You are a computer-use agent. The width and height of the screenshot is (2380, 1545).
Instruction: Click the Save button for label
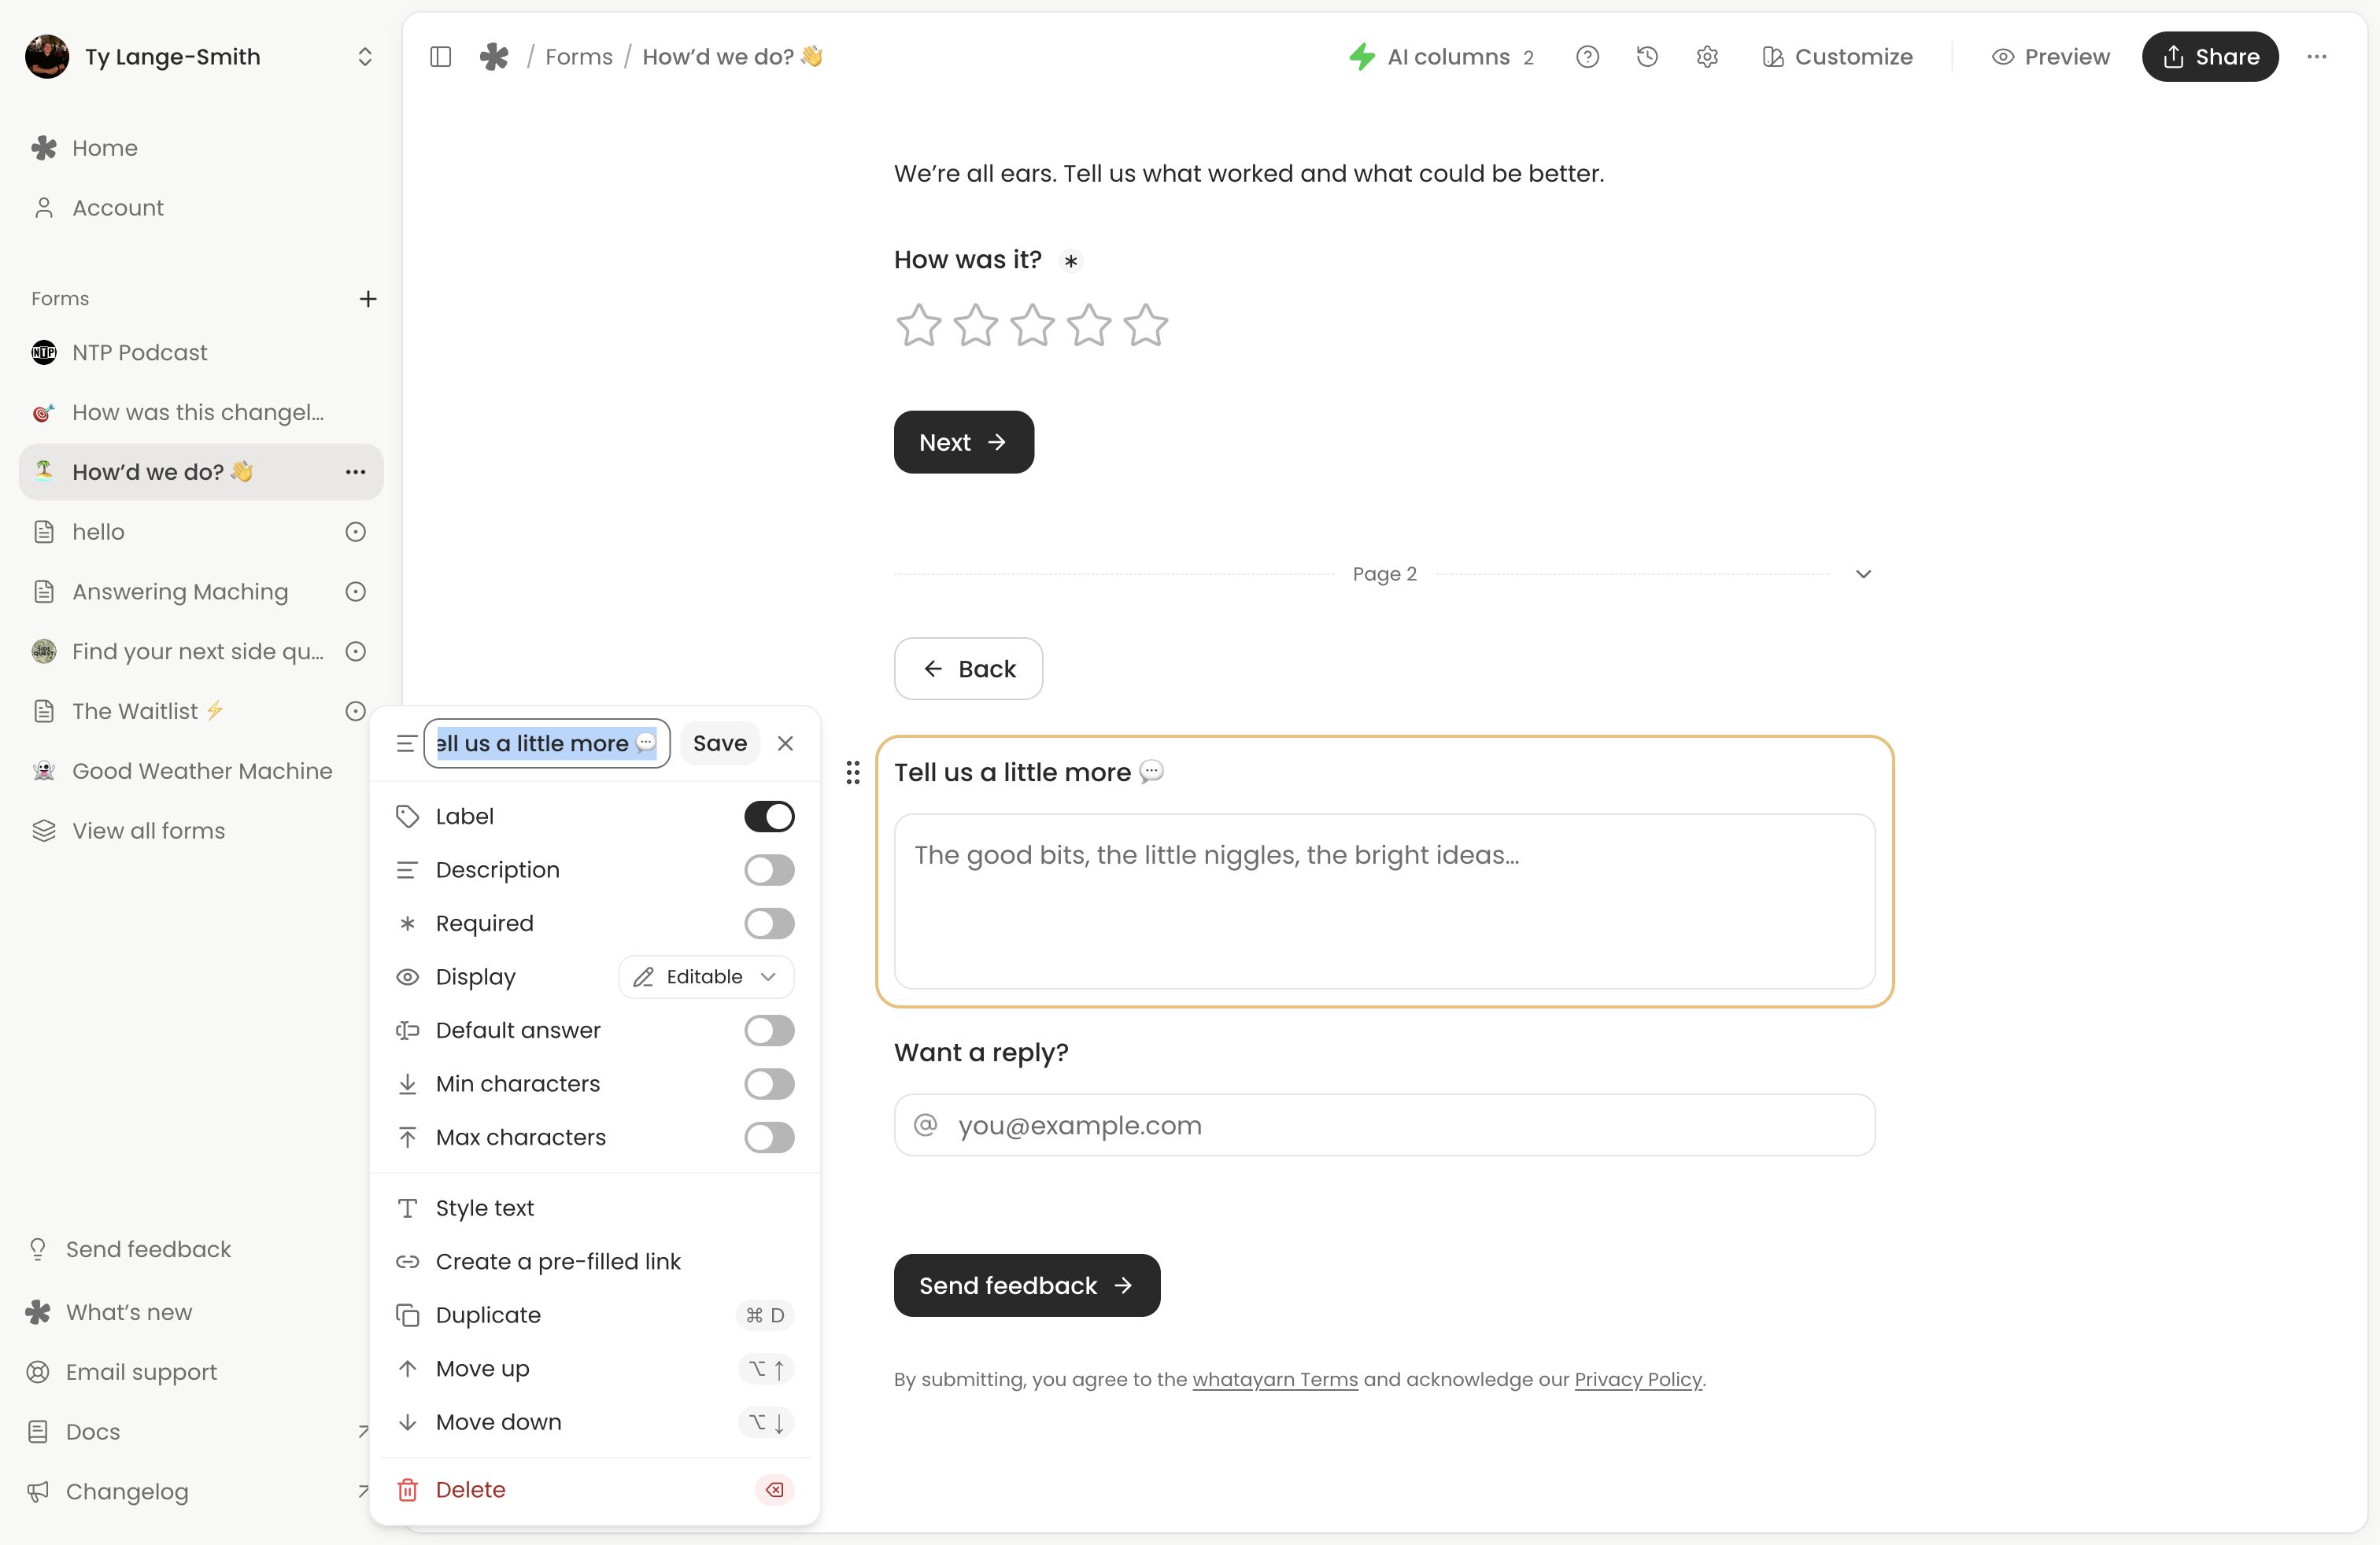pyautogui.click(x=720, y=743)
